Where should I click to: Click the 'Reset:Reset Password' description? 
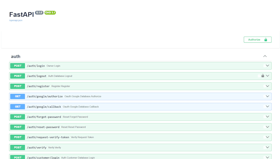[73, 127]
